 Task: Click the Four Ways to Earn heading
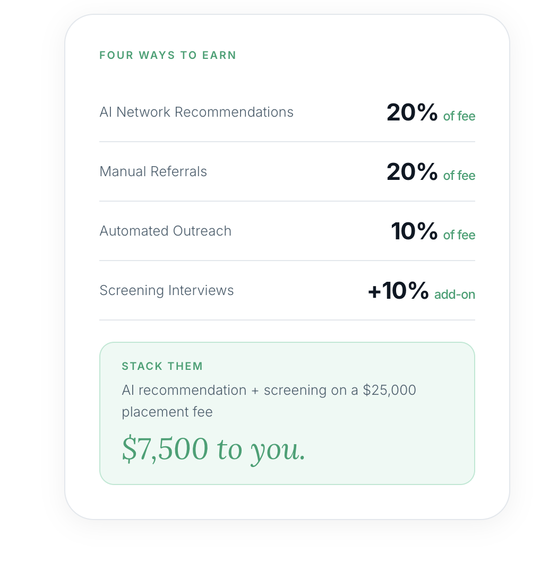[x=168, y=55]
